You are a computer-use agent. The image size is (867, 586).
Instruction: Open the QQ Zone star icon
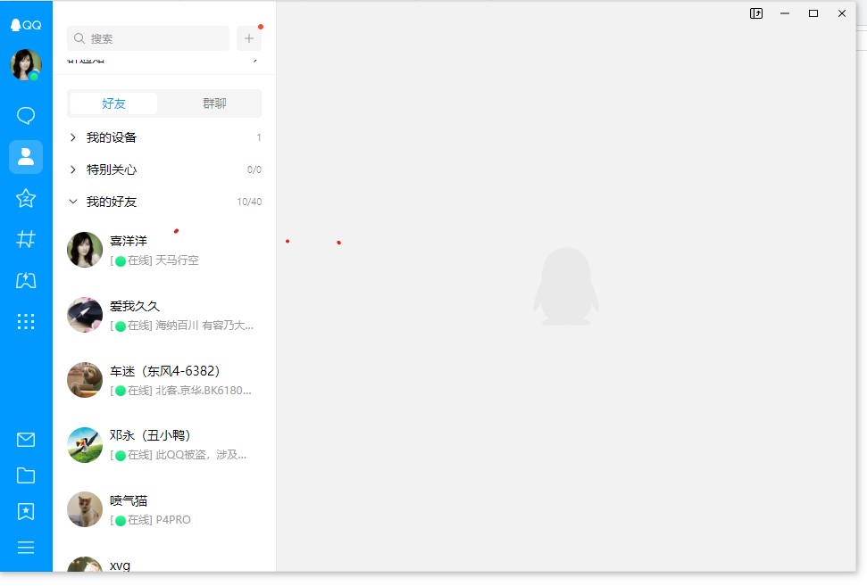pyautogui.click(x=26, y=198)
